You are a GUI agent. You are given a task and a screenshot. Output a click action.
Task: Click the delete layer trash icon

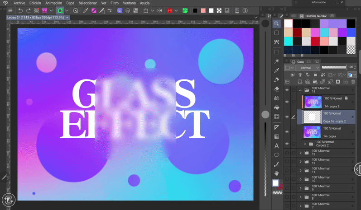tap(353, 82)
